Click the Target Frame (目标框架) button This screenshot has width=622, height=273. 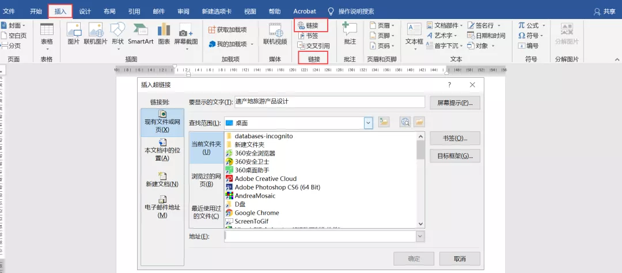(455, 156)
